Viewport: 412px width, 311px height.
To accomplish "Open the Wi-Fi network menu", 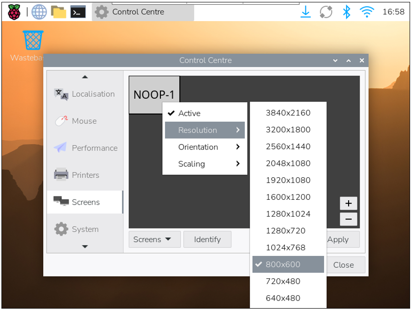I will tap(367, 12).
